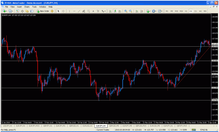This screenshot has width=219, height=132.
Task: Switch to D1 timeframe
Action: [x=196, y=11]
